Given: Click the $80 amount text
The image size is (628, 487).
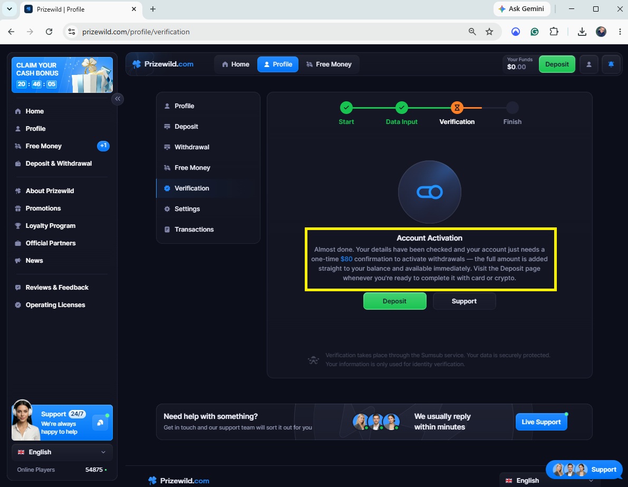Looking at the screenshot, I should [x=346, y=259].
